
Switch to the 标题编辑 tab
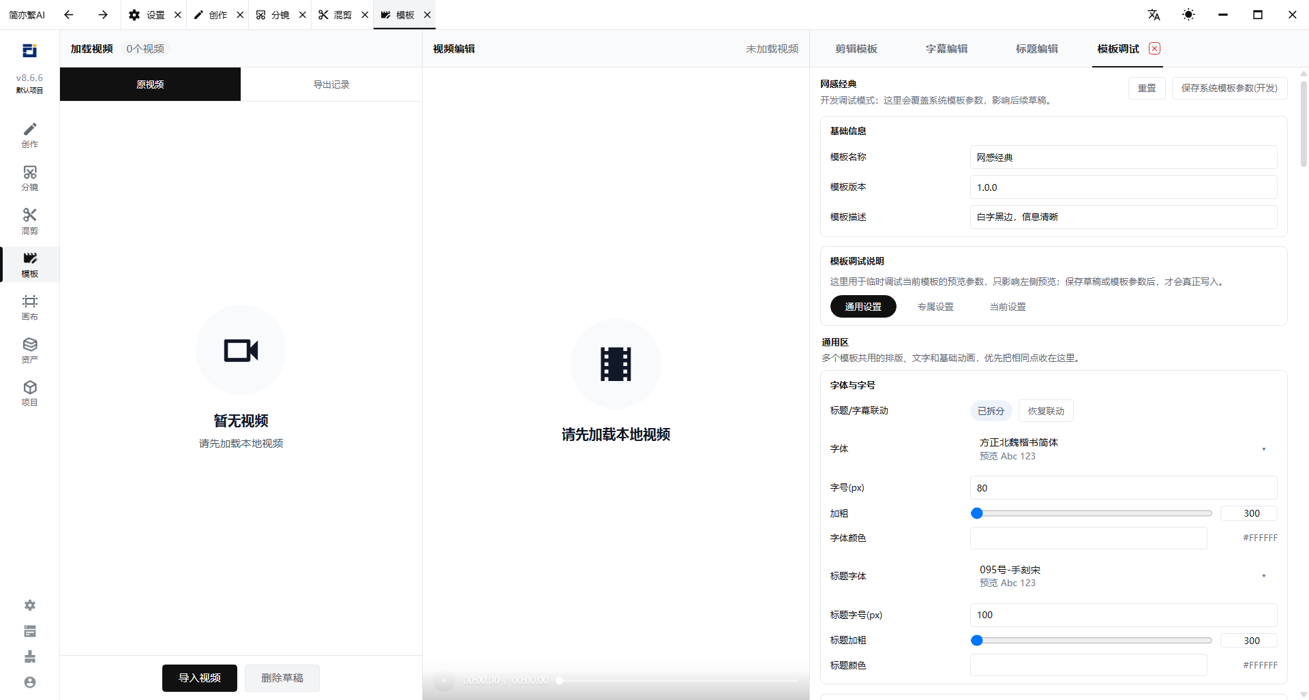[1037, 48]
